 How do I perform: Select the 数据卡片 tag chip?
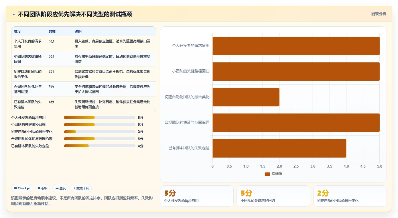point(81,188)
